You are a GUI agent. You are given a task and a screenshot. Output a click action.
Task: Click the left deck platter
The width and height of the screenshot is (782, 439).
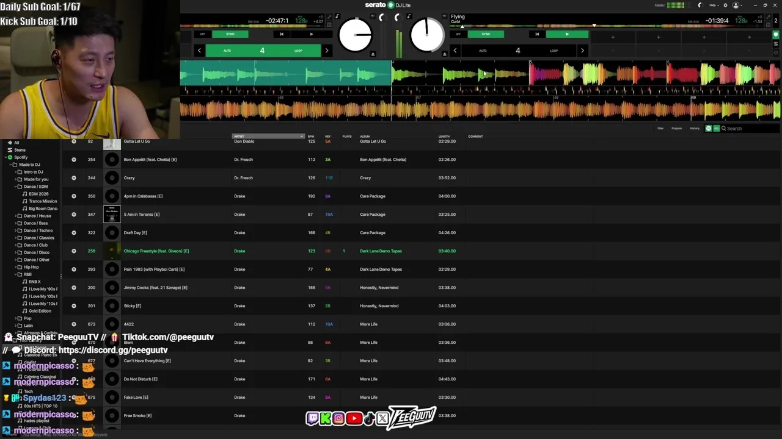click(x=355, y=35)
